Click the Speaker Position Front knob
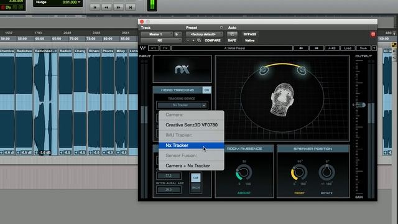Viewport: 398px width, 224px height. pos(299,172)
